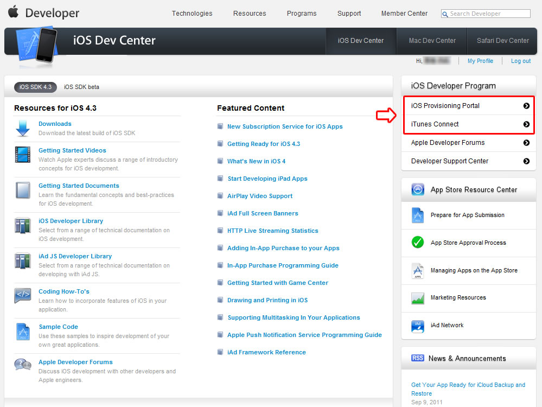
Task: Click the Coding How-To's code icon
Action: tap(23, 295)
